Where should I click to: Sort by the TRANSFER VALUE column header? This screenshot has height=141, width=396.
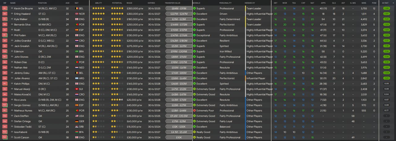point(172,2)
